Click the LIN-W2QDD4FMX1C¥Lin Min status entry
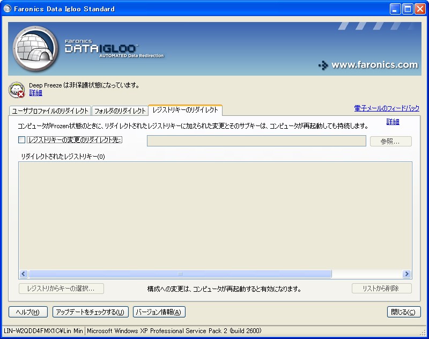Screen dimensions: 429x339 (43, 331)
